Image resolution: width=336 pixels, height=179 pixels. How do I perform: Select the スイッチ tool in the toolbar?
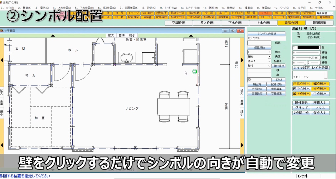coord(279,17)
